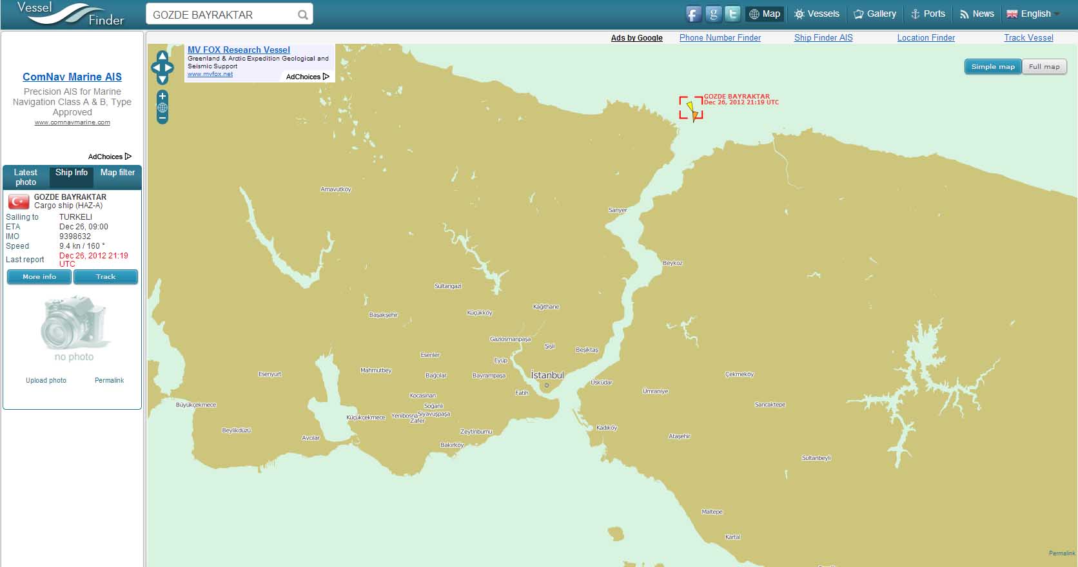Pan the map right with the arrow
Image resolution: width=1078 pixels, height=567 pixels.
pyautogui.click(x=170, y=68)
